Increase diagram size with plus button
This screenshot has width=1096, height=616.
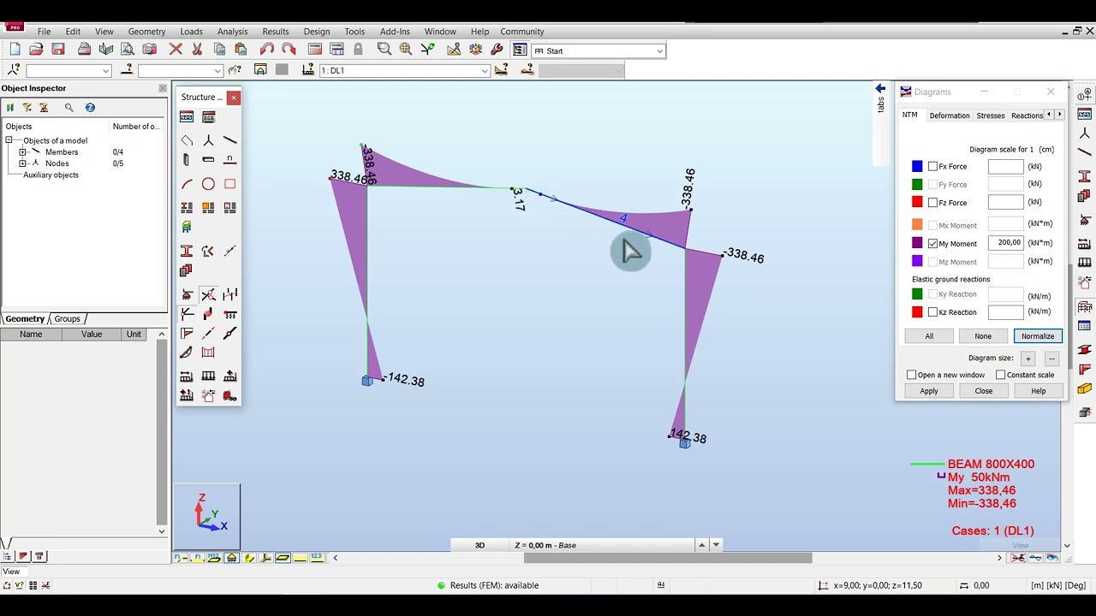[1028, 358]
